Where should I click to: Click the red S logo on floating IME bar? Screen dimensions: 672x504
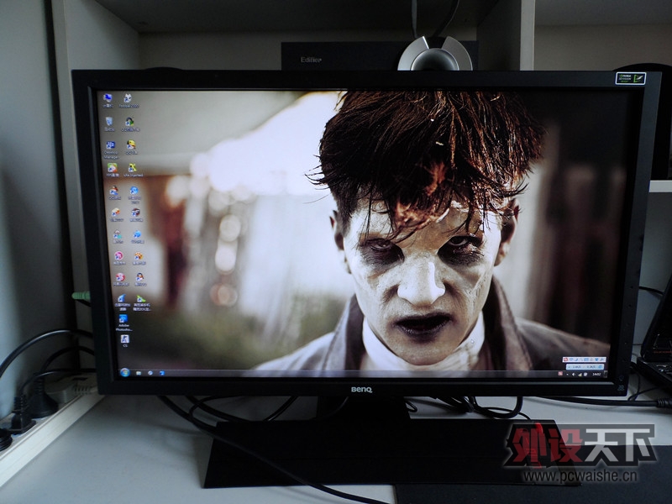click(x=565, y=360)
